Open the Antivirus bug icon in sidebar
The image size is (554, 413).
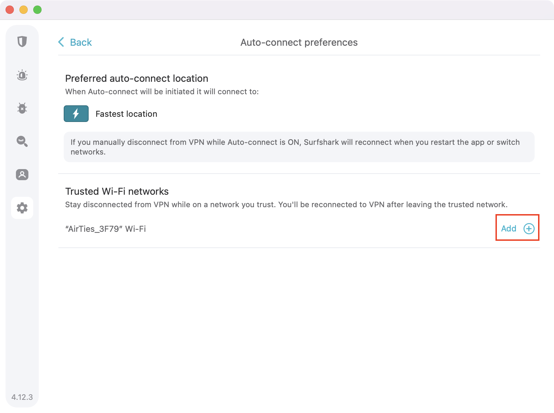coord(22,108)
